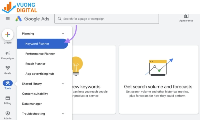This screenshot has height=120, width=200.
Task: Open the Admin gear icon
Action: [x=8, y=113]
